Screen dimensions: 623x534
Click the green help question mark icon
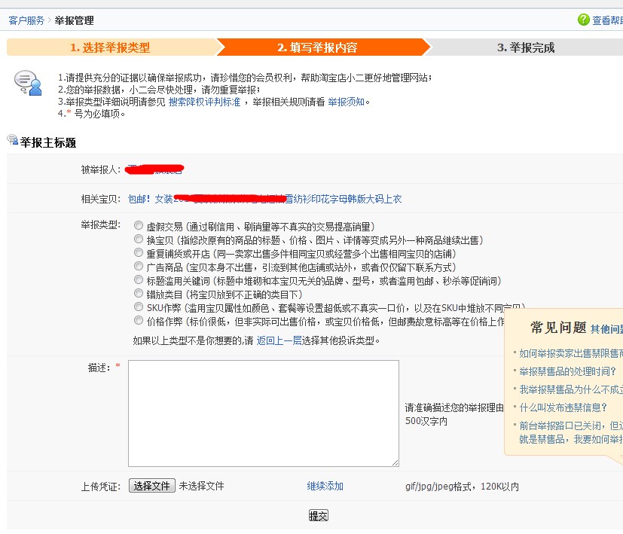pos(583,20)
